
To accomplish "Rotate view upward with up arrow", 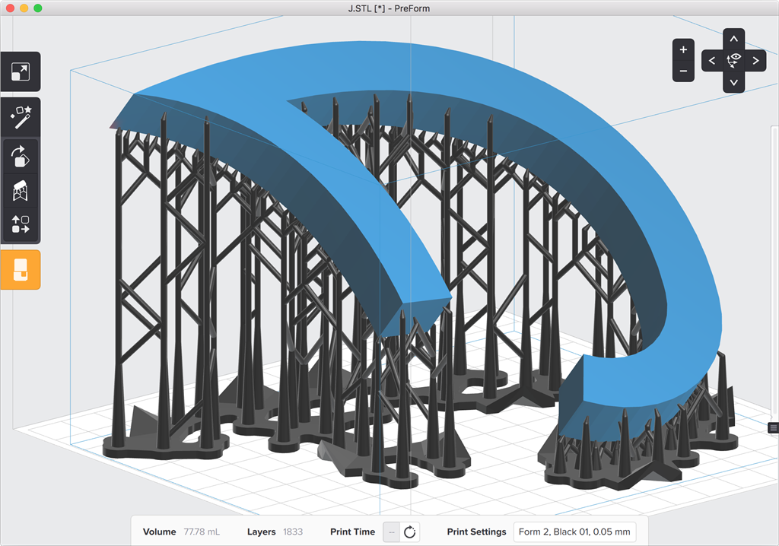I will 733,38.
